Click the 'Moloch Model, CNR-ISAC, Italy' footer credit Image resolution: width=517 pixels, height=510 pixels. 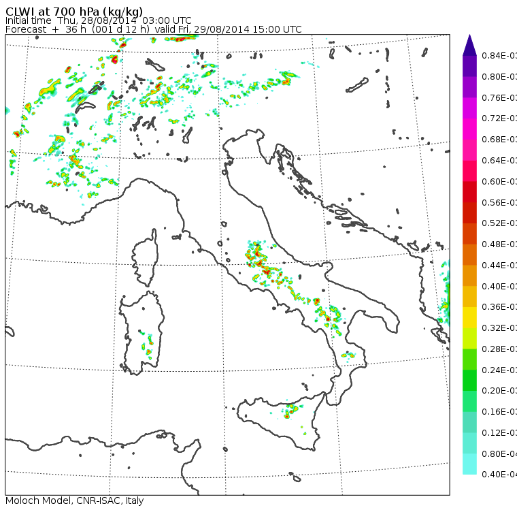[x=75, y=500]
